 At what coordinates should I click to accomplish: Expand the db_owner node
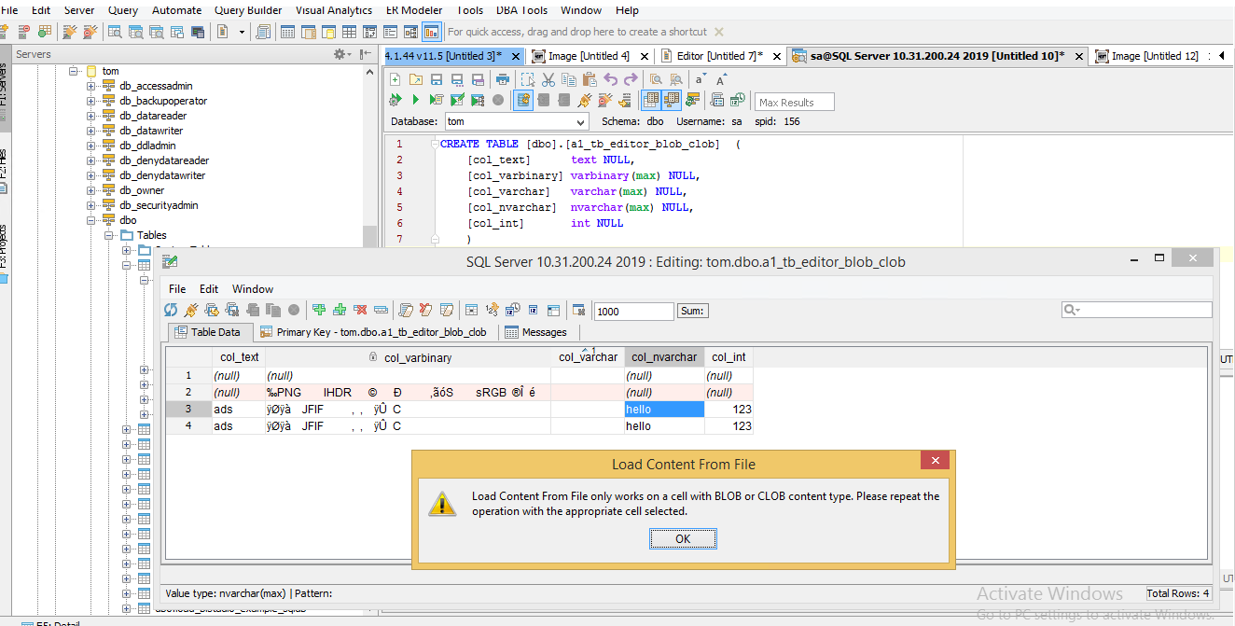coord(91,190)
